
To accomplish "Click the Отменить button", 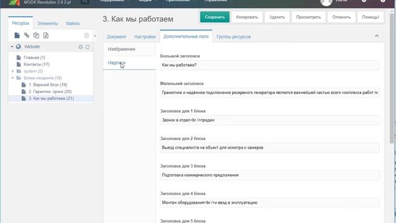I will 342,17.
